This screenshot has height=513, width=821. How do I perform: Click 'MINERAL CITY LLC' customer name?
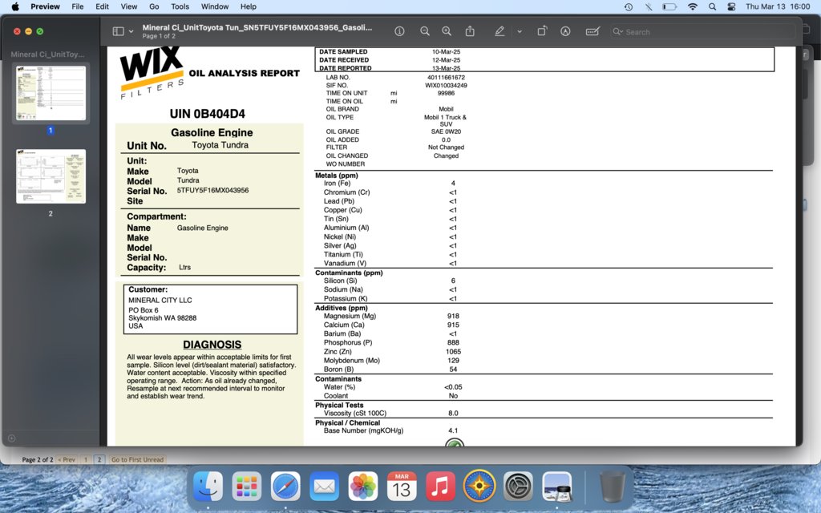point(160,300)
